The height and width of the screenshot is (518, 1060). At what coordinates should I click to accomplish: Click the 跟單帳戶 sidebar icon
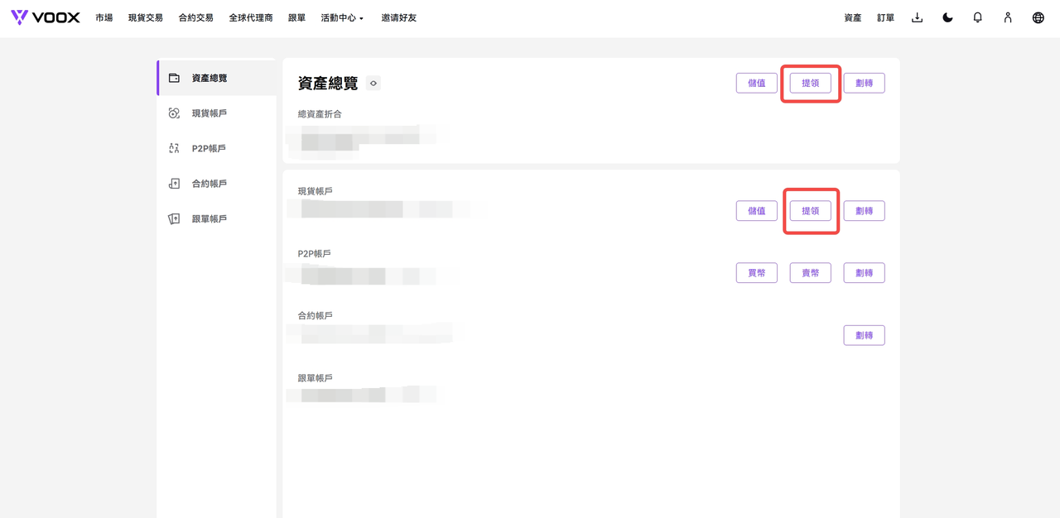pos(174,218)
